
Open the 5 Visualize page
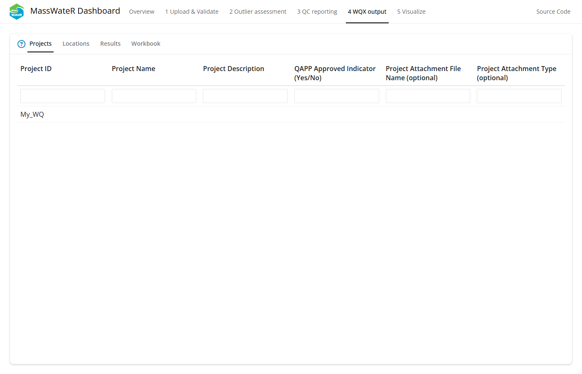pos(411,12)
